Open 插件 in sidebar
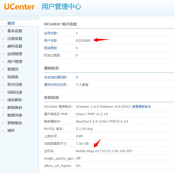 (11, 130)
